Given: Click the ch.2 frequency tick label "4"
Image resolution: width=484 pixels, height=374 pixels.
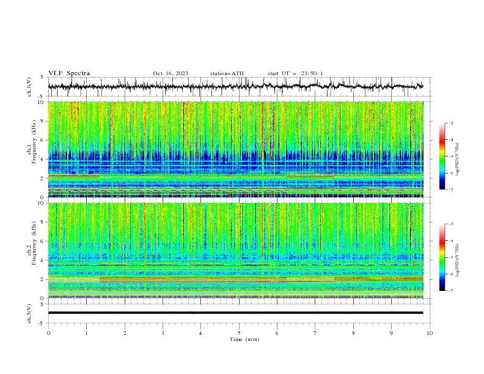Looking at the screenshot, I should 43,260.
